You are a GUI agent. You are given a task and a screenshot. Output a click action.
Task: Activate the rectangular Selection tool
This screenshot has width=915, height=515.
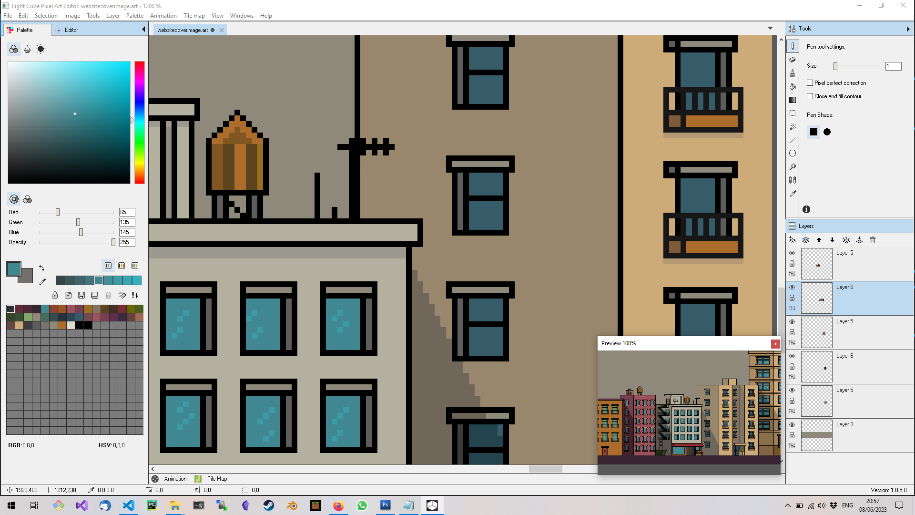coord(793,113)
